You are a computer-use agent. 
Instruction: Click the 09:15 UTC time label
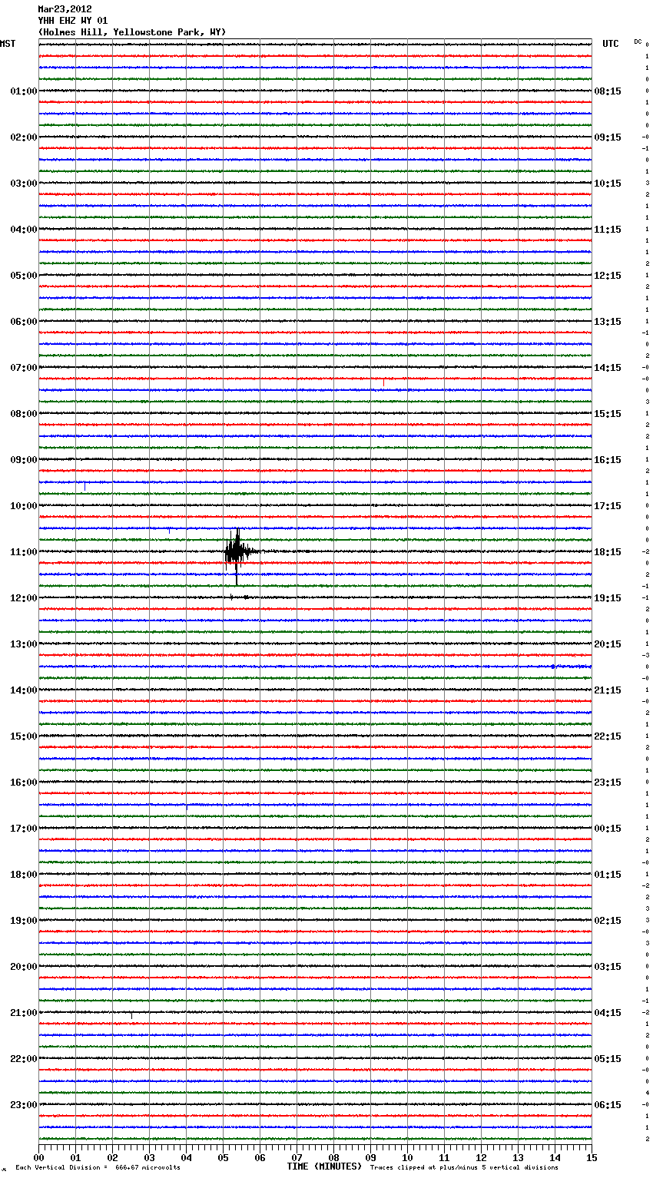608,137
